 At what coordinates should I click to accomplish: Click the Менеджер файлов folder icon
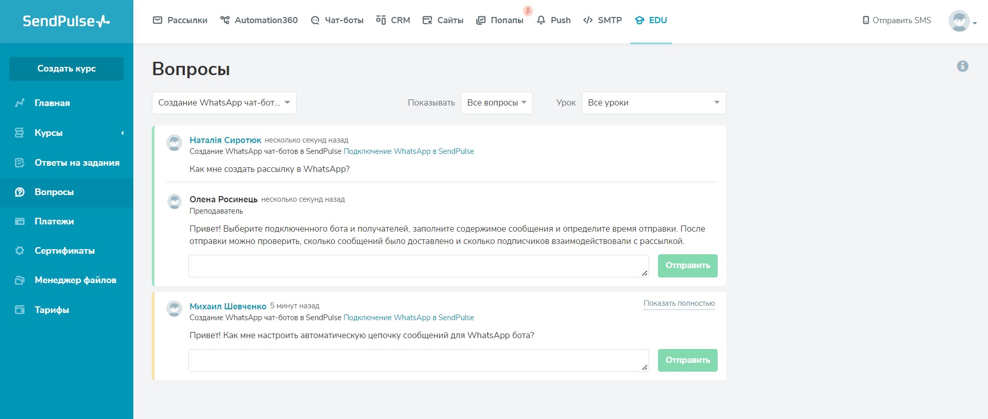(20, 280)
